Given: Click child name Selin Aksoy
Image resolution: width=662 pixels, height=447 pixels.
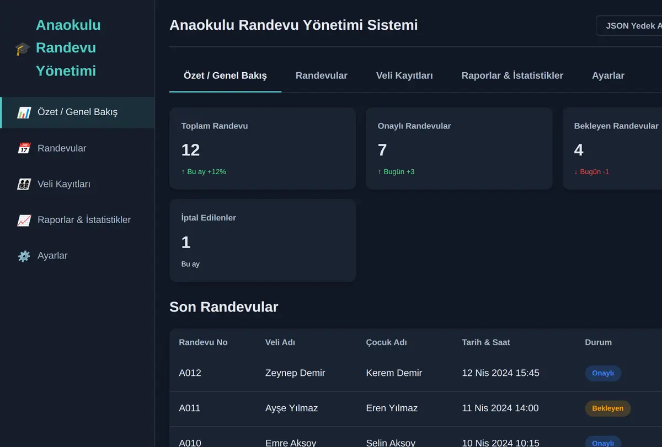Looking at the screenshot, I should (x=391, y=443).
